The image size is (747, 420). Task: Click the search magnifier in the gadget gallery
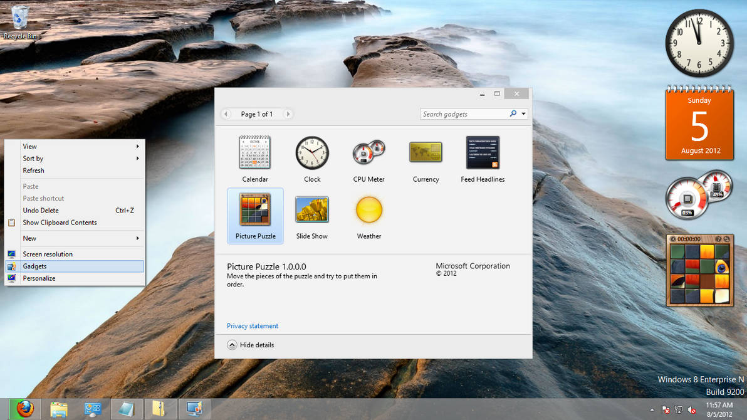[513, 113]
